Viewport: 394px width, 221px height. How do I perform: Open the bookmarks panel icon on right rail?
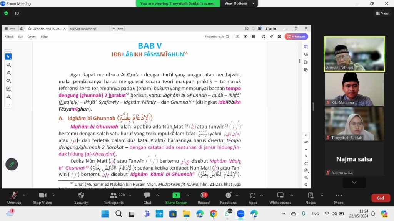(x=306, y=62)
